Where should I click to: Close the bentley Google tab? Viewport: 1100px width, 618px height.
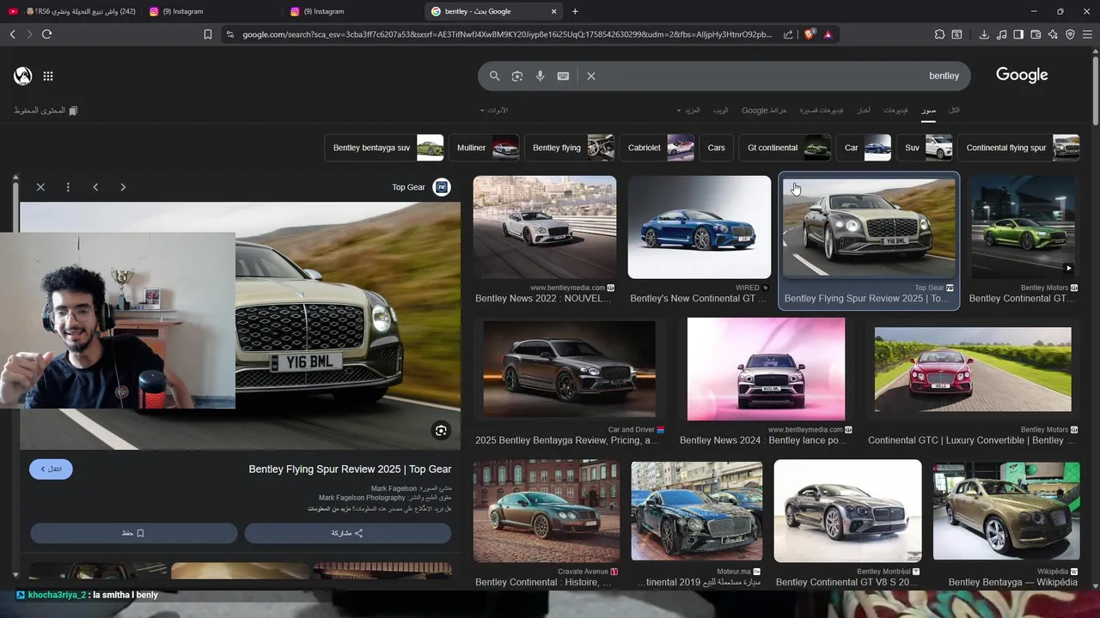point(554,11)
